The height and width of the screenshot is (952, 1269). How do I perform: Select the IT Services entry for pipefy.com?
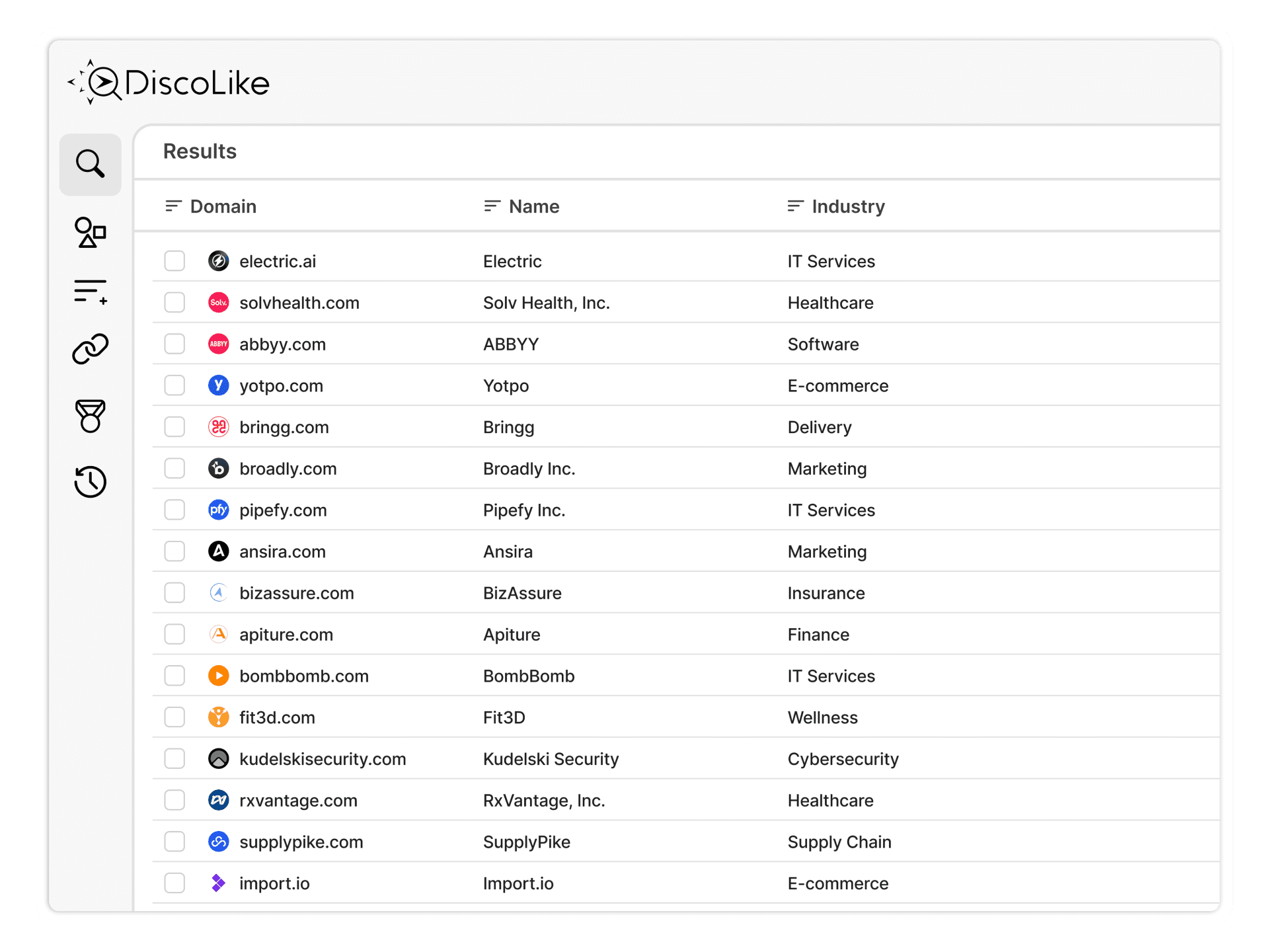click(x=831, y=510)
